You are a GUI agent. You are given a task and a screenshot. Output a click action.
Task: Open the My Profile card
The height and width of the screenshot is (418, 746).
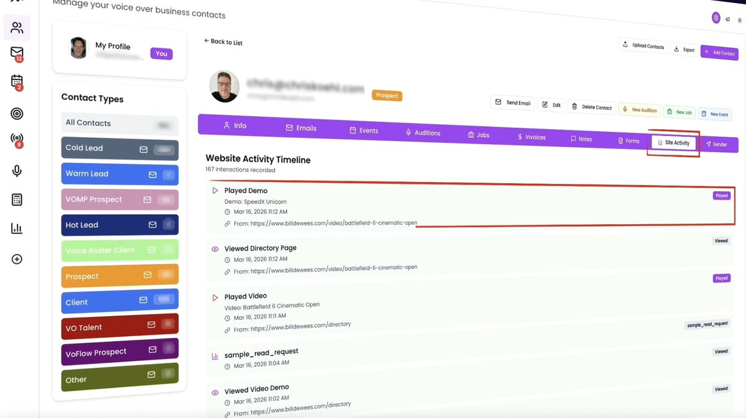tap(119, 50)
